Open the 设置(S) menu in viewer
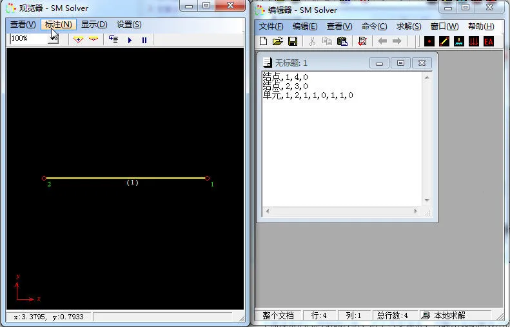This screenshot has width=510, height=327. tap(129, 25)
